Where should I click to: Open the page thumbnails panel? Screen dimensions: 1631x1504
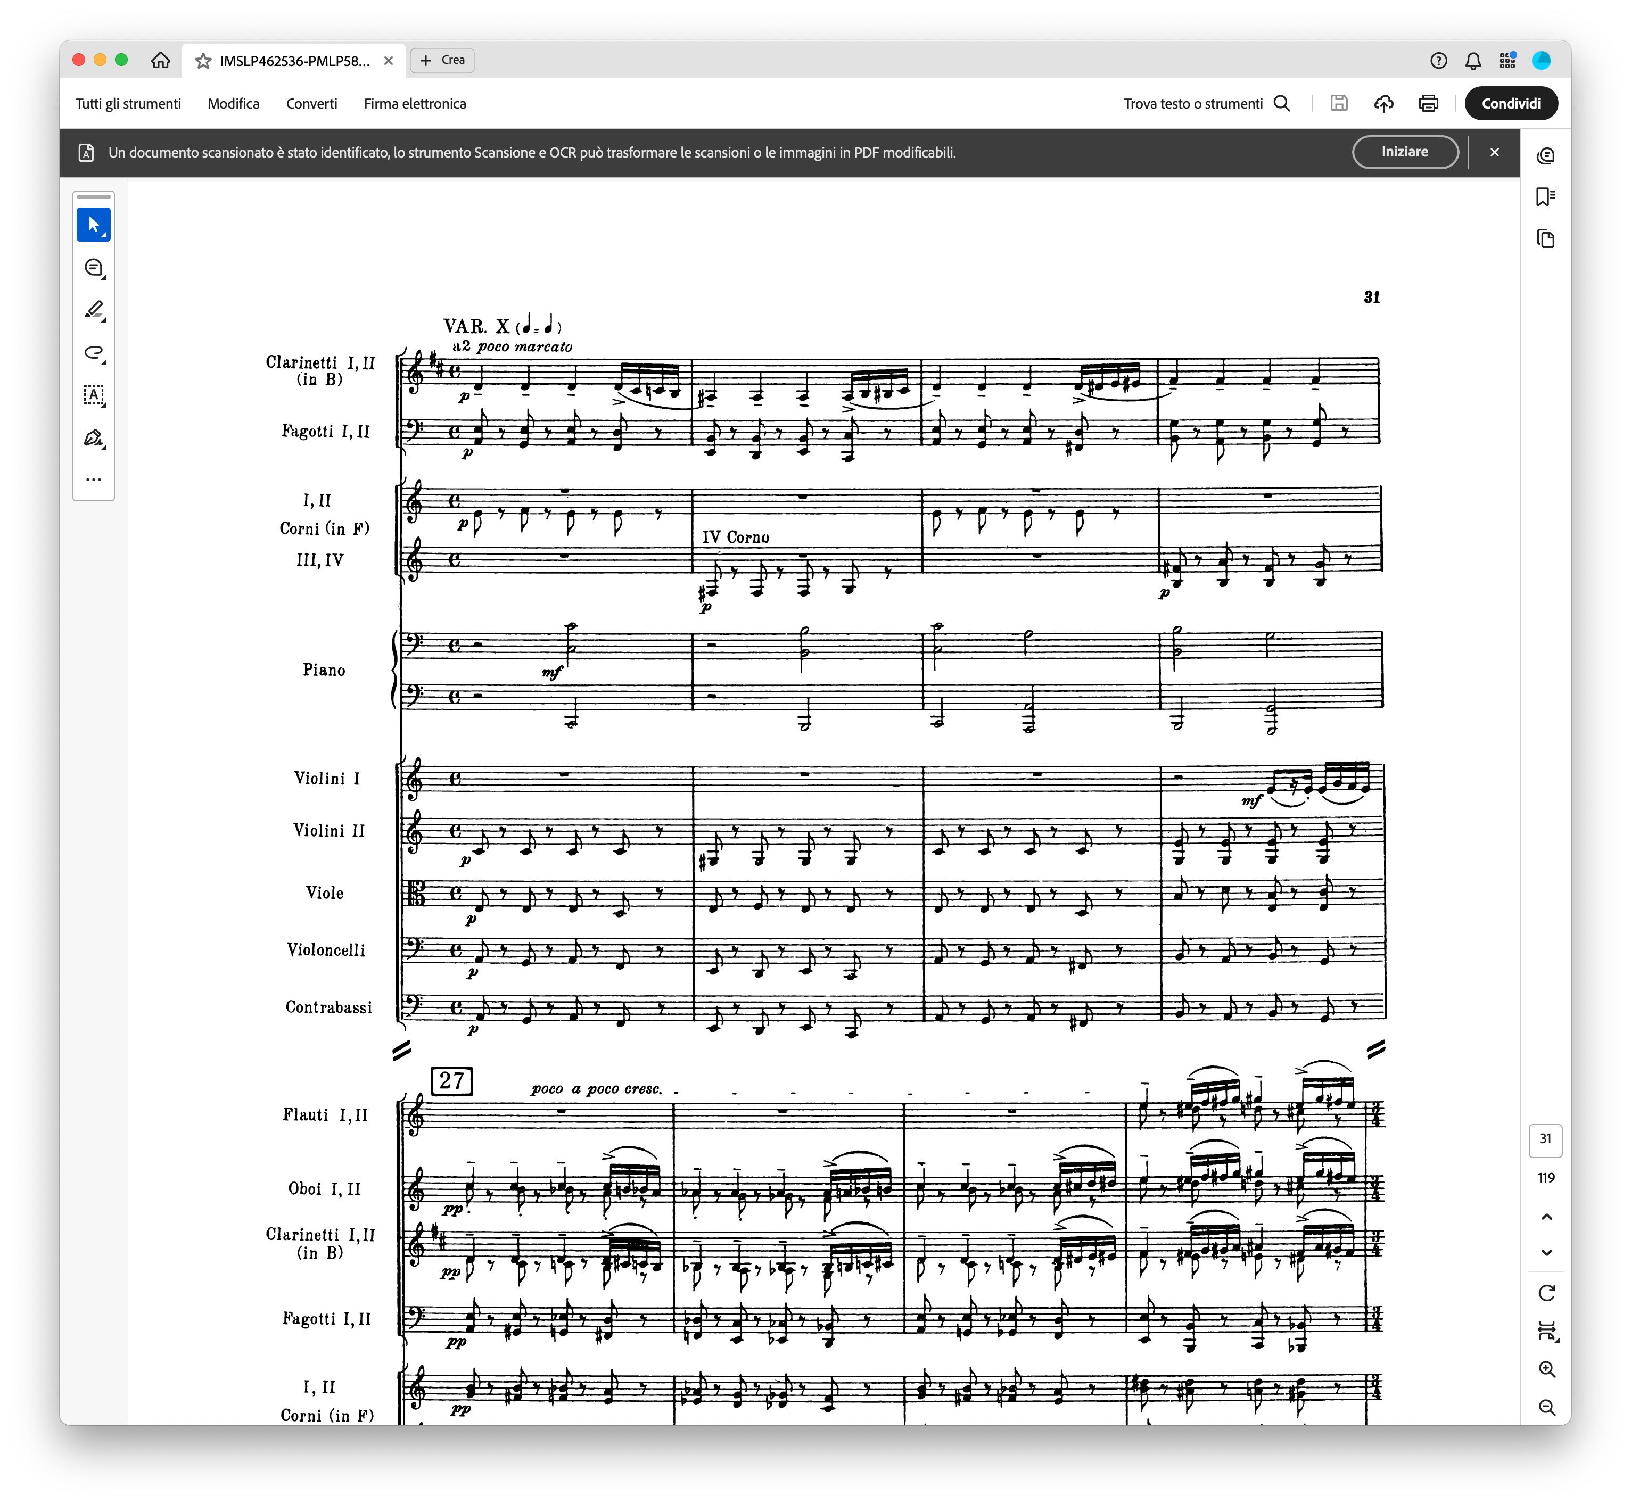1545,238
